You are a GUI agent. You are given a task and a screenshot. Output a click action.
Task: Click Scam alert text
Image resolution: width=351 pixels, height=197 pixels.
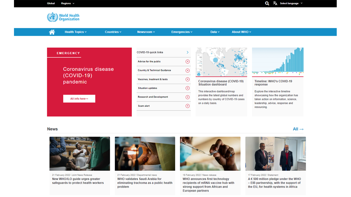(x=144, y=106)
